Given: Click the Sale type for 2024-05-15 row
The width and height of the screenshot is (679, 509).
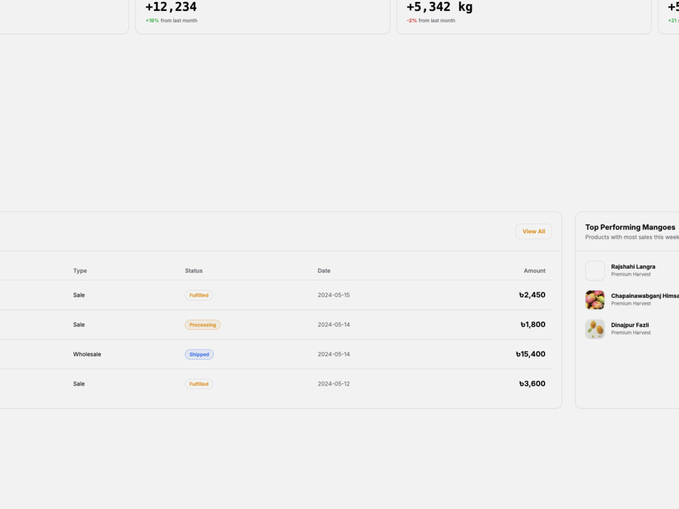Looking at the screenshot, I should click(x=79, y=295).
